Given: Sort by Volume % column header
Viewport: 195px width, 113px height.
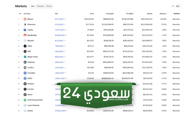Looking at the screenshot, I should tap(163, 14).
